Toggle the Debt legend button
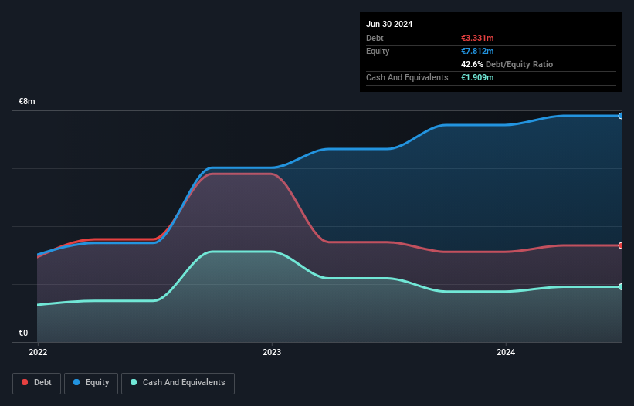This screenshot has height=406, width=634. click(37, 383)
